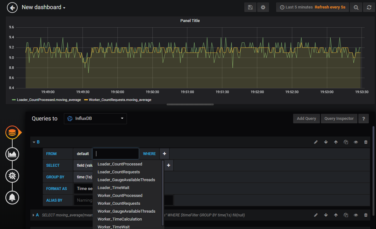Open dashboard settings with the gear icon
Image resolution: width=376 pixels, height=229 pixels.
pos(263,7)
